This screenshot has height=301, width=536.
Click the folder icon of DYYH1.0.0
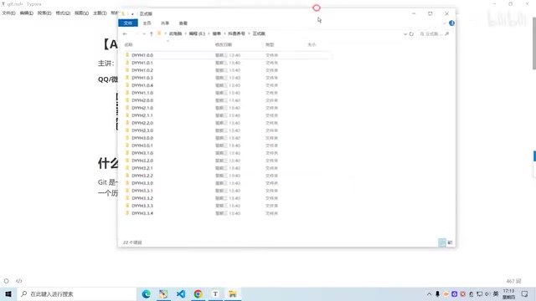(127, 55)
